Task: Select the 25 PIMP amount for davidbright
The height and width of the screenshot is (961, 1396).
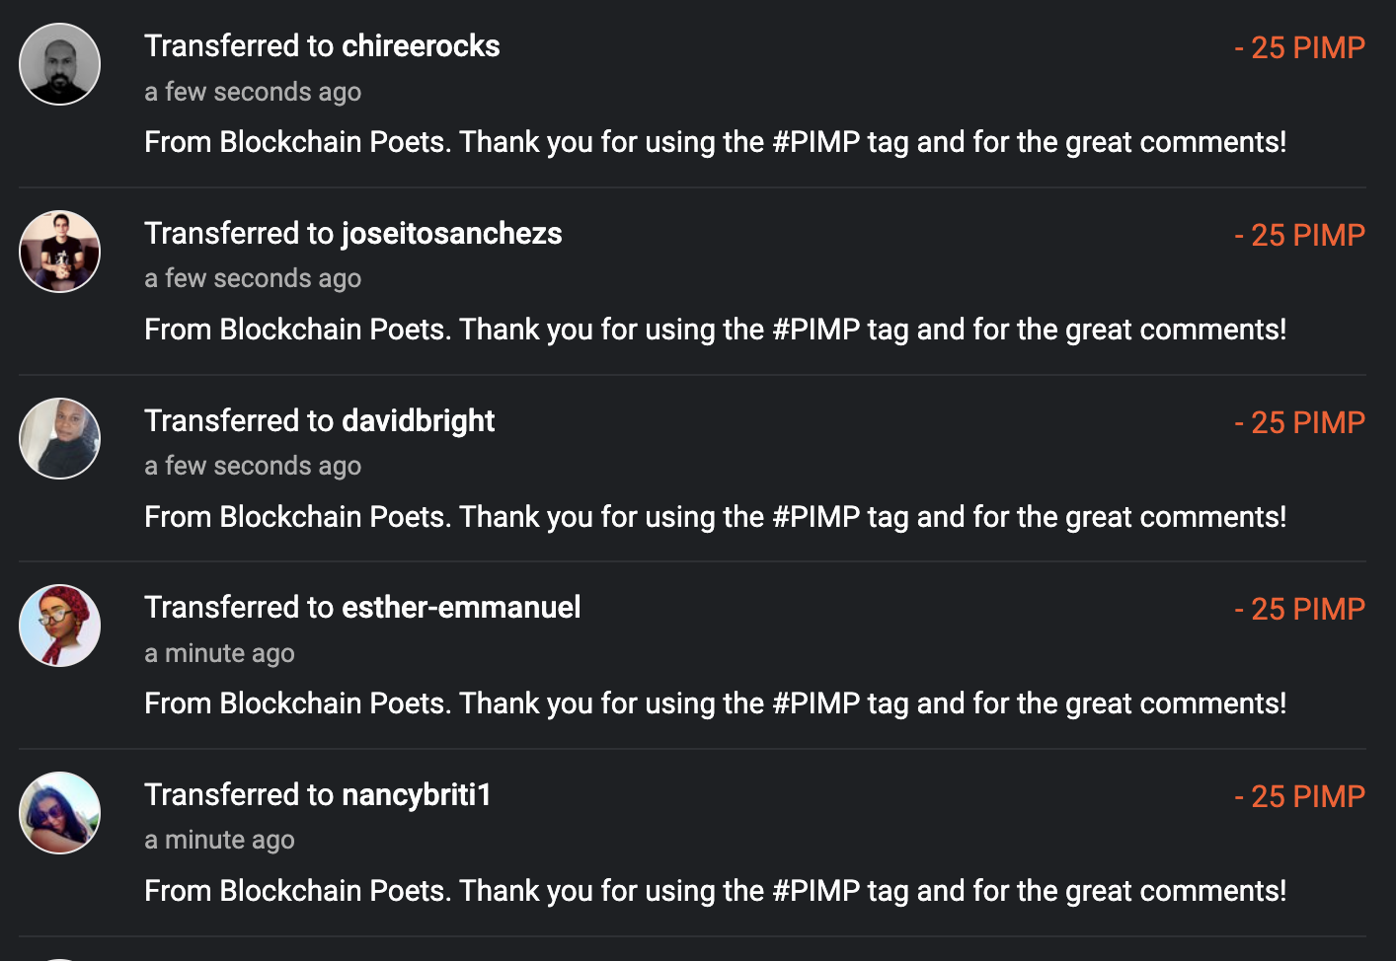Action: click(1299, 422)
